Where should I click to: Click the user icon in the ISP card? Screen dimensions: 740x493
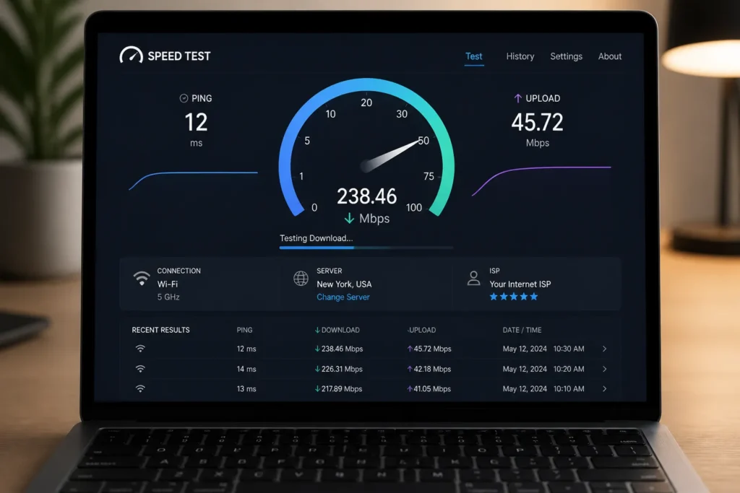(473, 278)
